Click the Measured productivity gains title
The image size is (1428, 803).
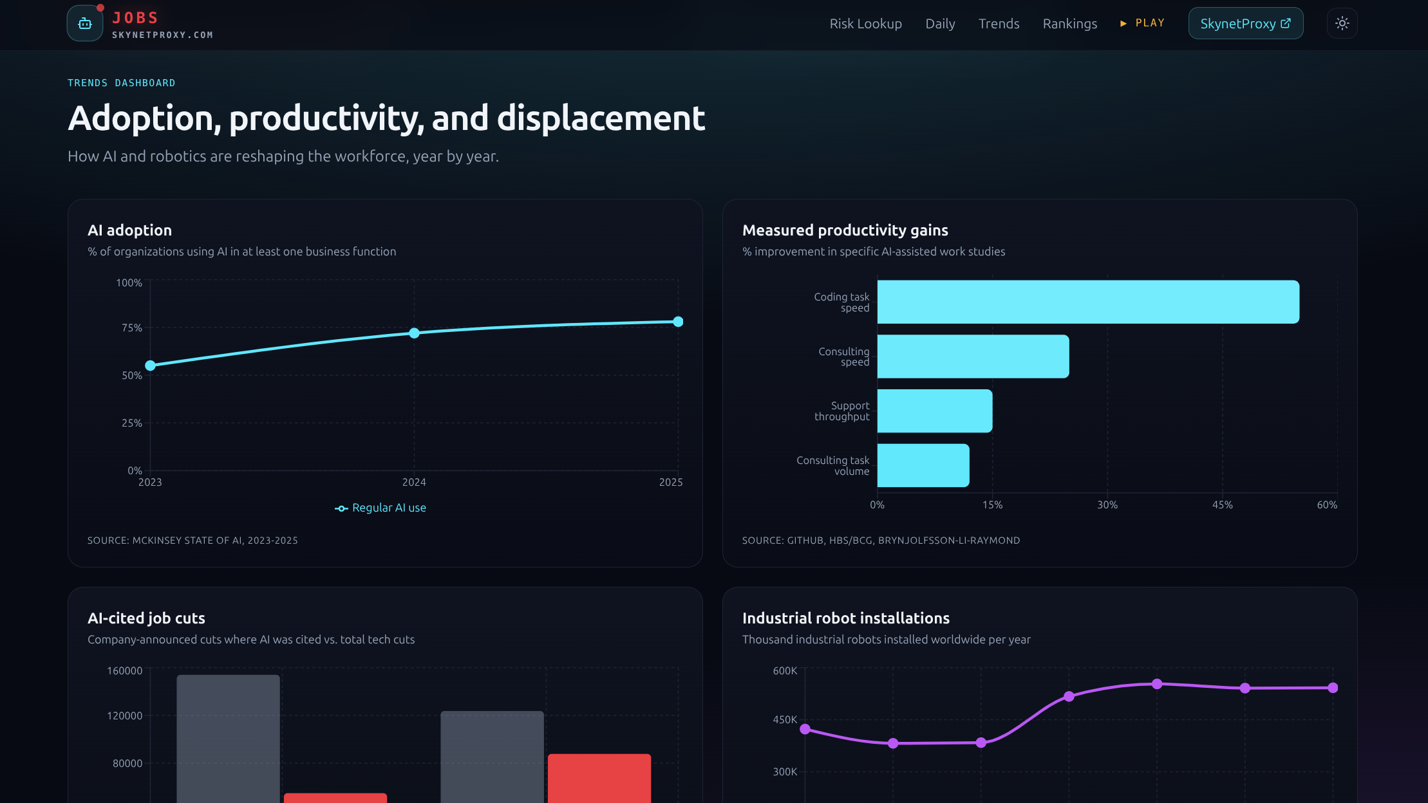tap(845, 230)
